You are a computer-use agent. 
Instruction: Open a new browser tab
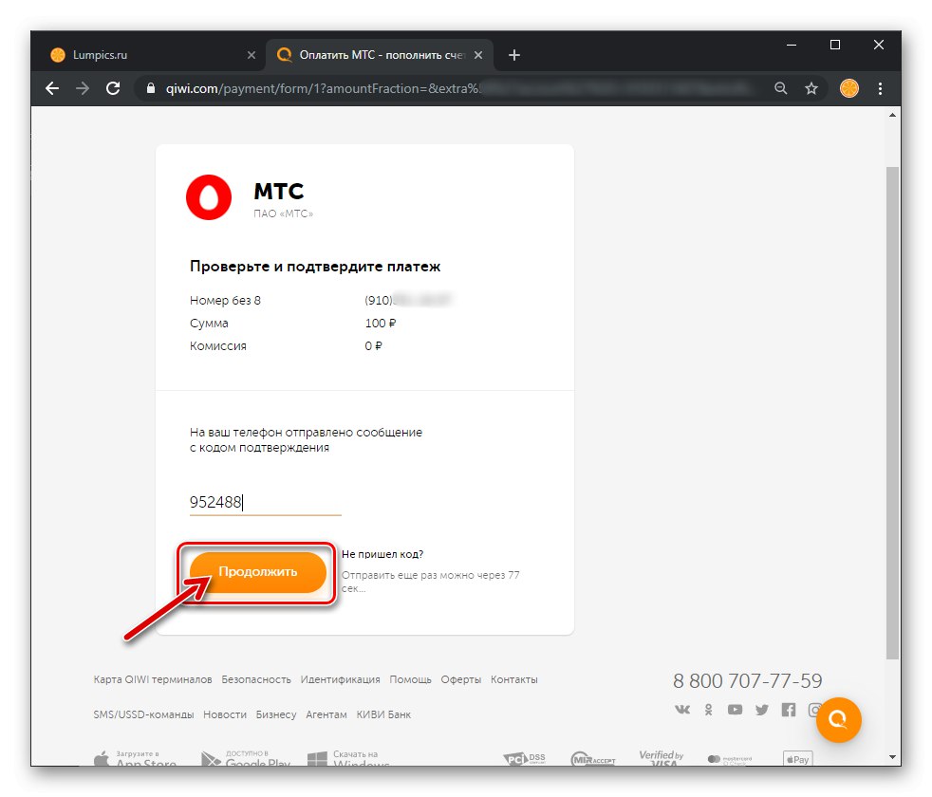coord(514,55)
